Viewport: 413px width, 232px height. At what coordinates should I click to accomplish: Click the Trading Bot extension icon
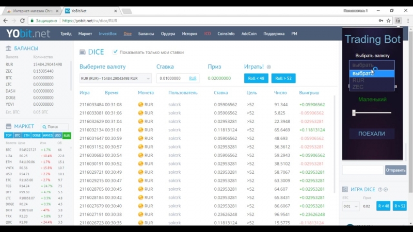[x=398, y=21]
